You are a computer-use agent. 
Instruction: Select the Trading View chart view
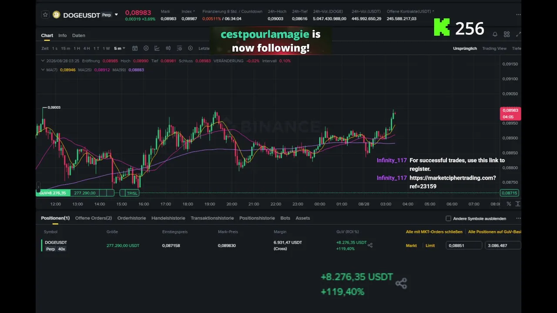[x=494, y=48]
